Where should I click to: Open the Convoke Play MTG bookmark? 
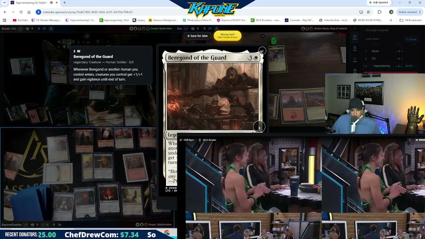click(299, 20)
